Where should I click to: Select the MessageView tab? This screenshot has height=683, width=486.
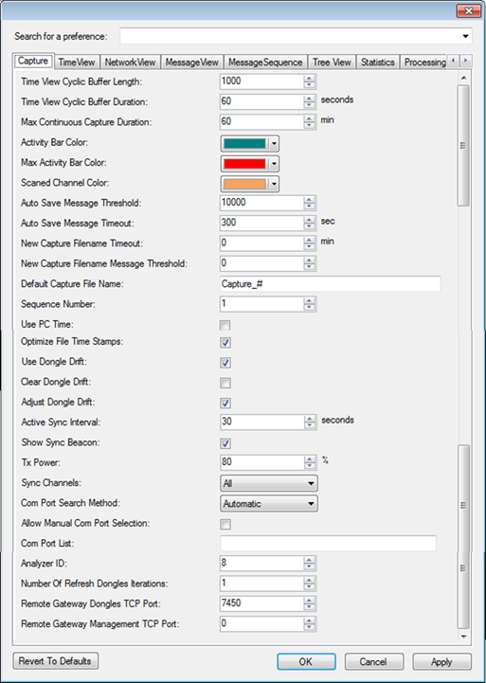tap(192, 63)
